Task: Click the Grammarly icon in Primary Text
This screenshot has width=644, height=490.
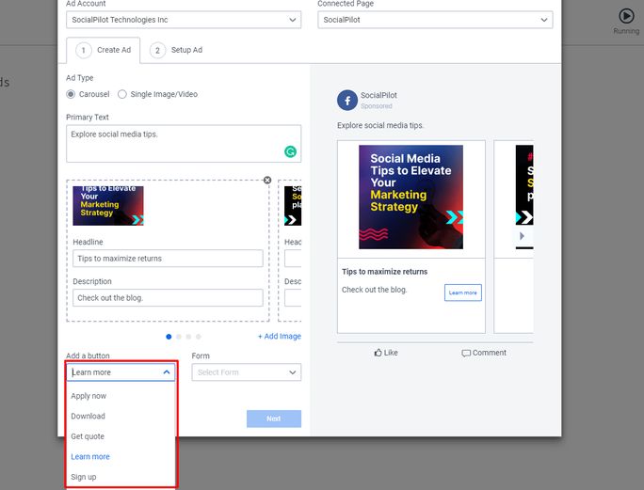Action: pyautogui.click(x=290, y=151)
